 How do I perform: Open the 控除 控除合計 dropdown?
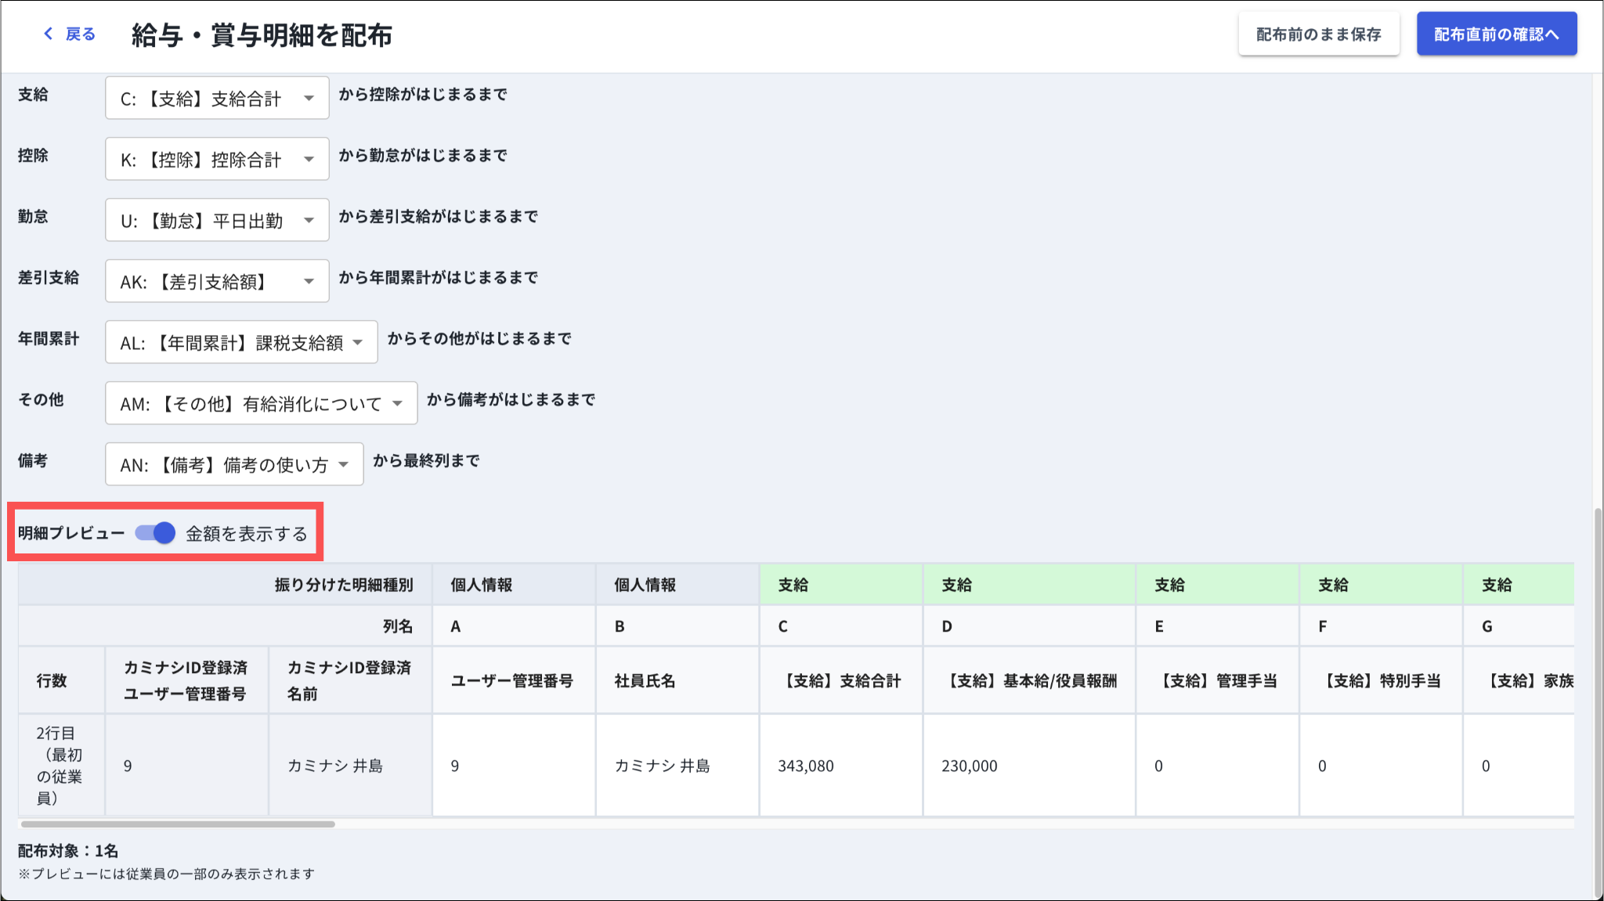(x=217, y=160)
